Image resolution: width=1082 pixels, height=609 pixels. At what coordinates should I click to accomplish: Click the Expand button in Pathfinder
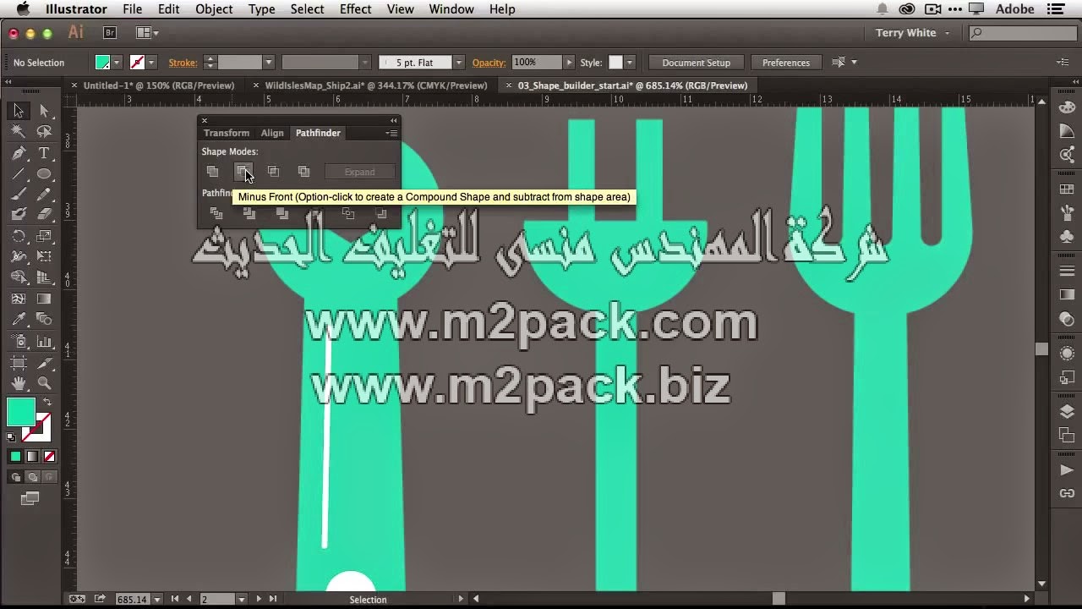click(359, 172)
